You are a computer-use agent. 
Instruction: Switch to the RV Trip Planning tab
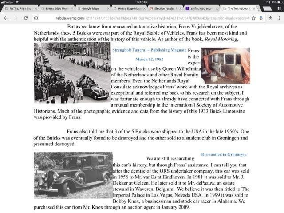(x=20, y=8)
